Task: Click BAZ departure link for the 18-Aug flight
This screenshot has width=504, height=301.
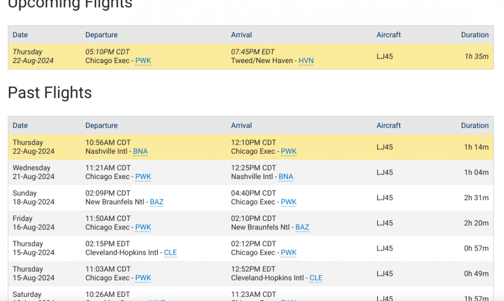Action: click(x=157, y=202)
